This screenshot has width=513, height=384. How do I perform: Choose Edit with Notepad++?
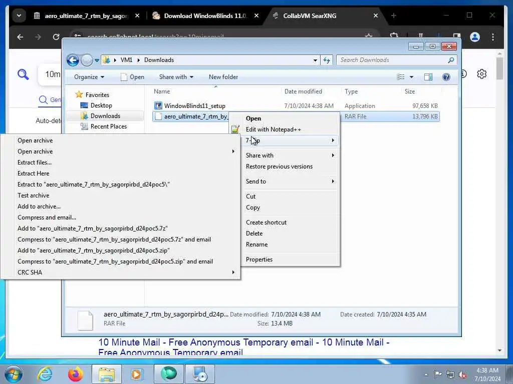285,129
